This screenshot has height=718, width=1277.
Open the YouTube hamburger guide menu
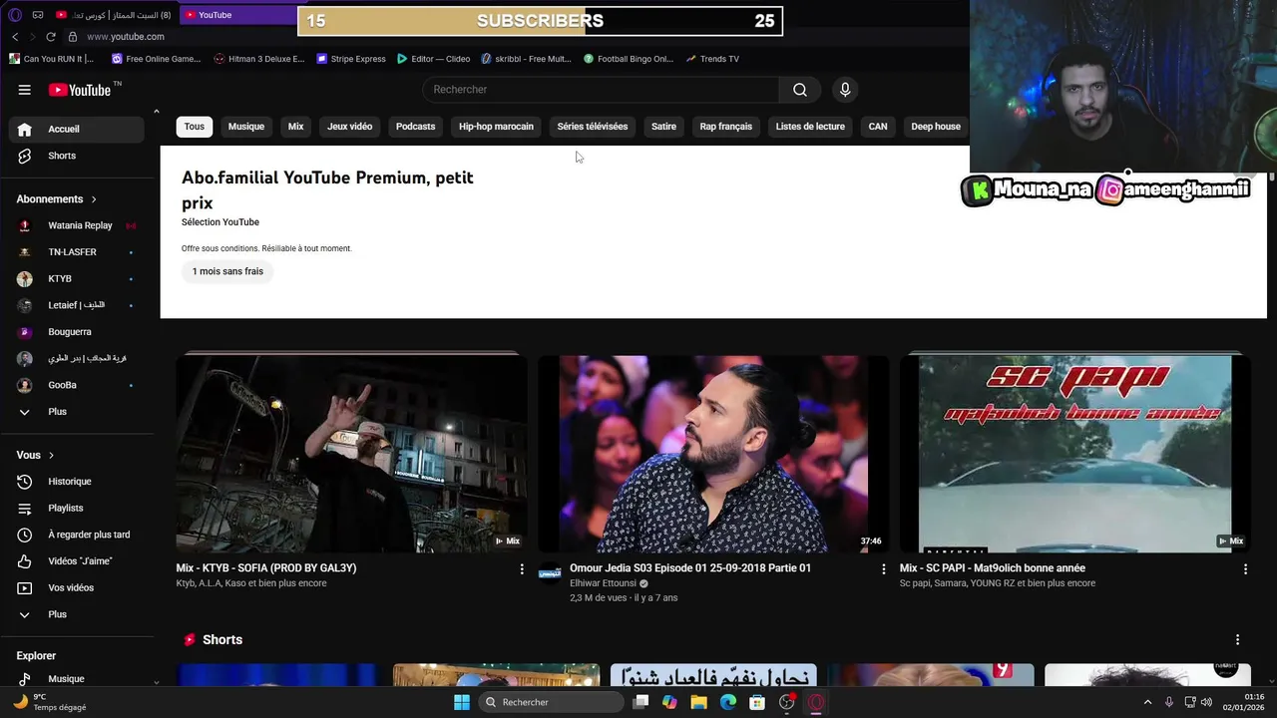(24, 90)
